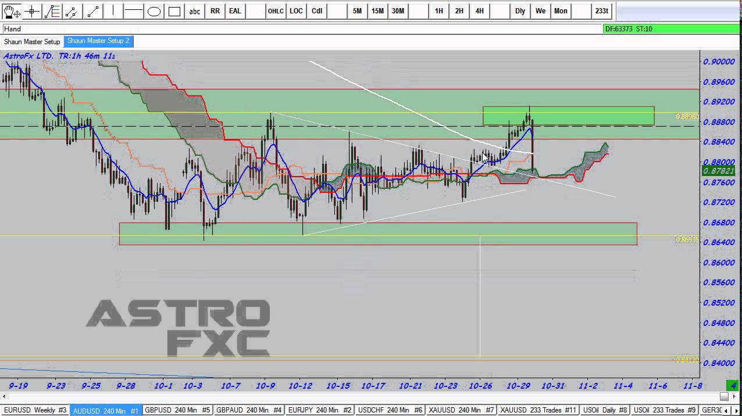The width and height of the screenshot is (742, 416).
Task: Click the scrollbar left arrow
Action: 5,397
